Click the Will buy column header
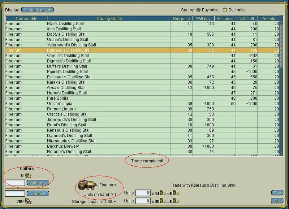This screenshot has width=289, height=209. (203, 18)
